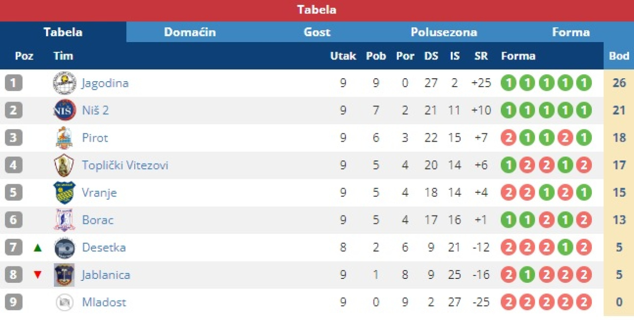
Task: Click the Toplički Vitezovi crest icon
Action: point(64,165)
